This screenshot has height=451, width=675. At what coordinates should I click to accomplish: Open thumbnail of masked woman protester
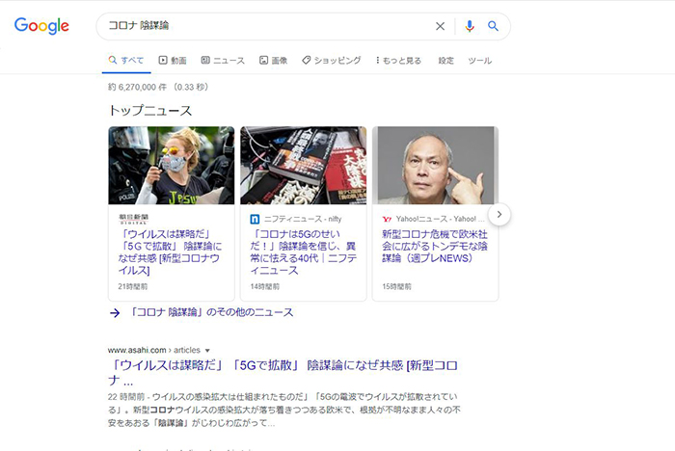tap(172, 165)
